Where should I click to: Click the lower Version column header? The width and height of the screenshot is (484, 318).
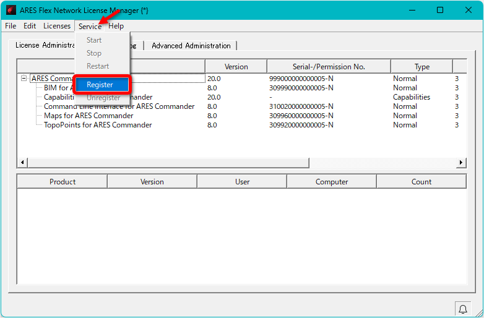[x=152, y=182]
